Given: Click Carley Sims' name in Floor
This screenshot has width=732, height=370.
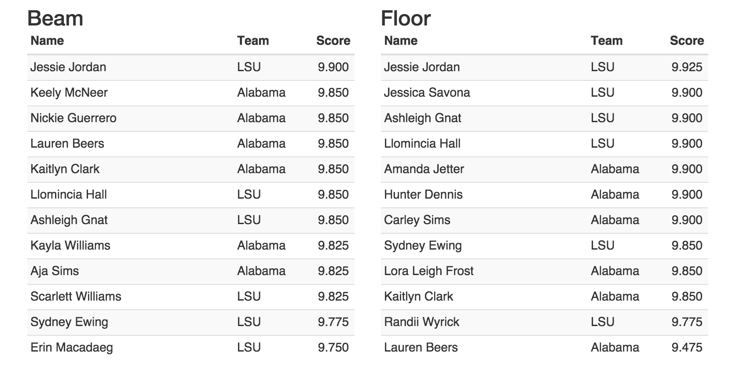Looking at the screenshot, I should click(417, 220).
